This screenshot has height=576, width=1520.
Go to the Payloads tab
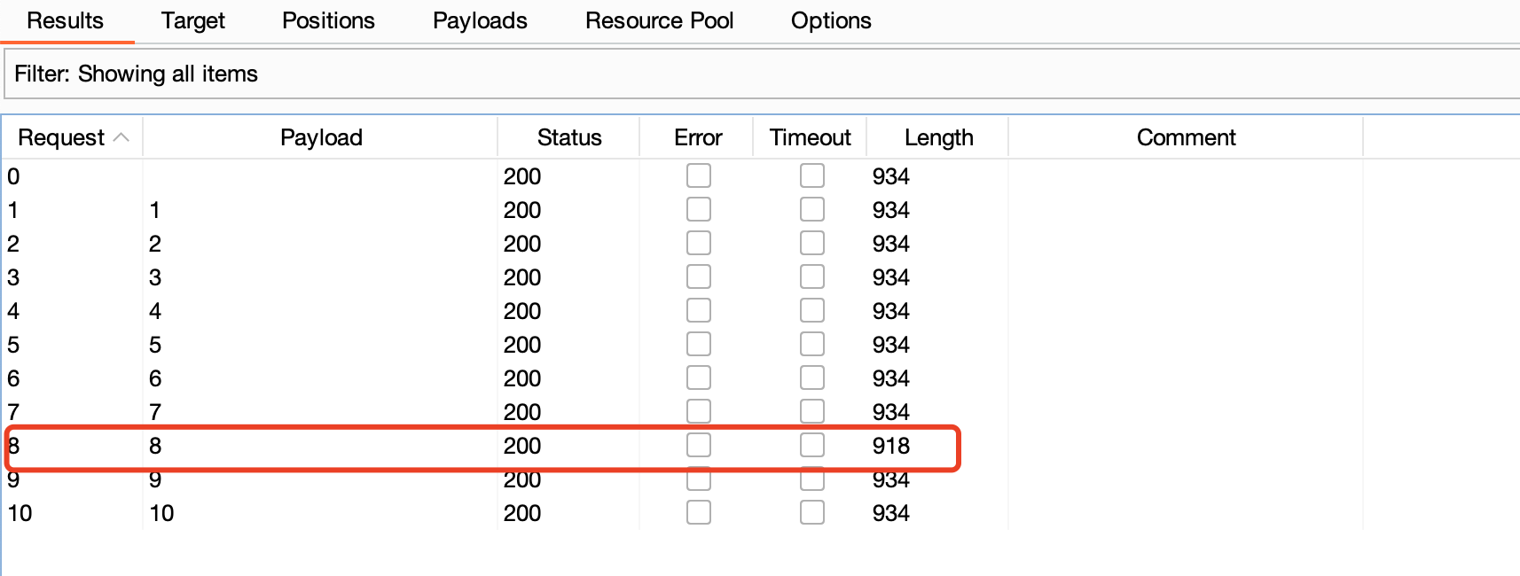point(480,20)
